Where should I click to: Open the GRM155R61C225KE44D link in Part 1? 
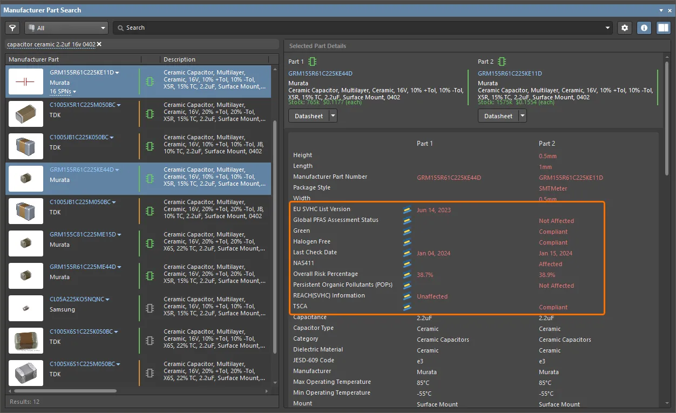(x=320, y=73)
